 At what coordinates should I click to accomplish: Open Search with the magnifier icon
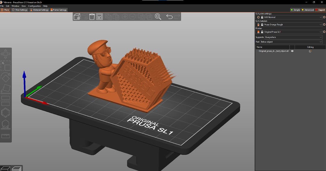click(158, 17)
